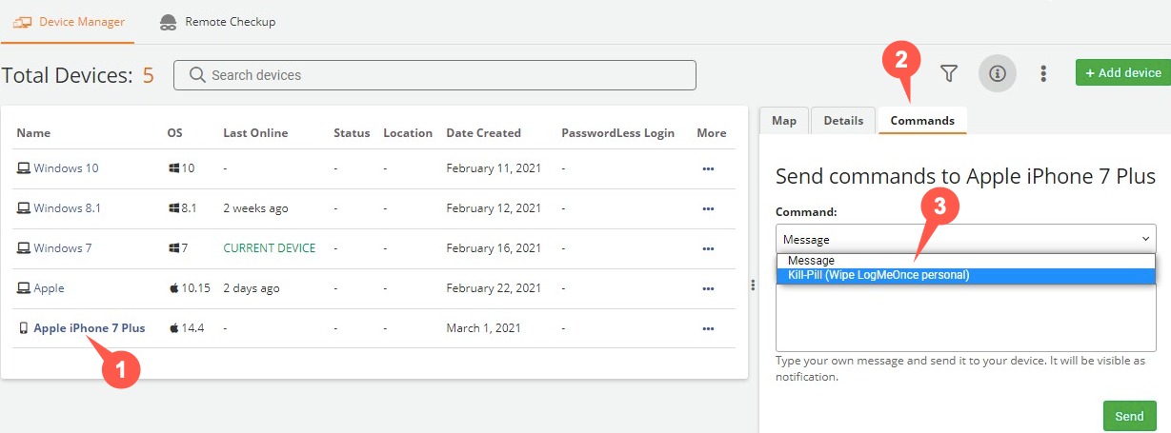This screenshot has width=1171, height=433.
Task: Click the laptop icon beside Windows 7
Action: coord(24,248)
